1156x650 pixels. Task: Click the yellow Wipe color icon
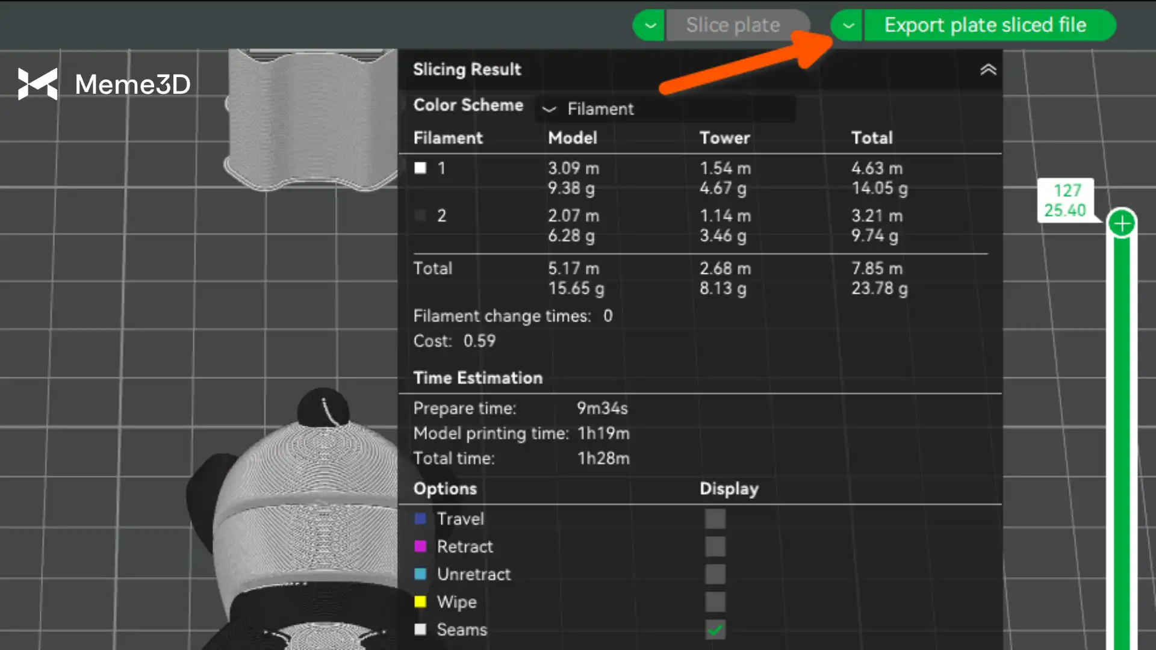[420, 602]
